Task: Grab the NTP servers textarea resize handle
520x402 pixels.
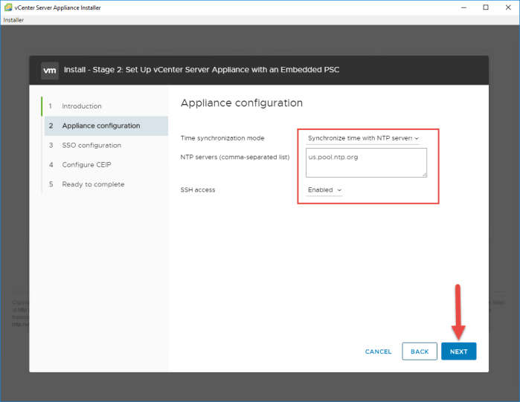Action: pos(424,175)
